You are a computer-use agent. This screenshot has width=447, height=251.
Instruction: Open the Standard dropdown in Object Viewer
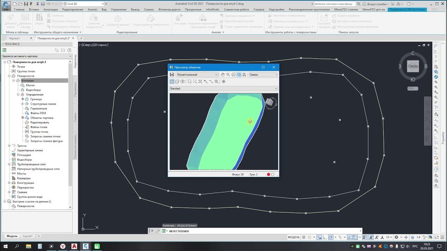pyautogui.click(x=223, y=89)
